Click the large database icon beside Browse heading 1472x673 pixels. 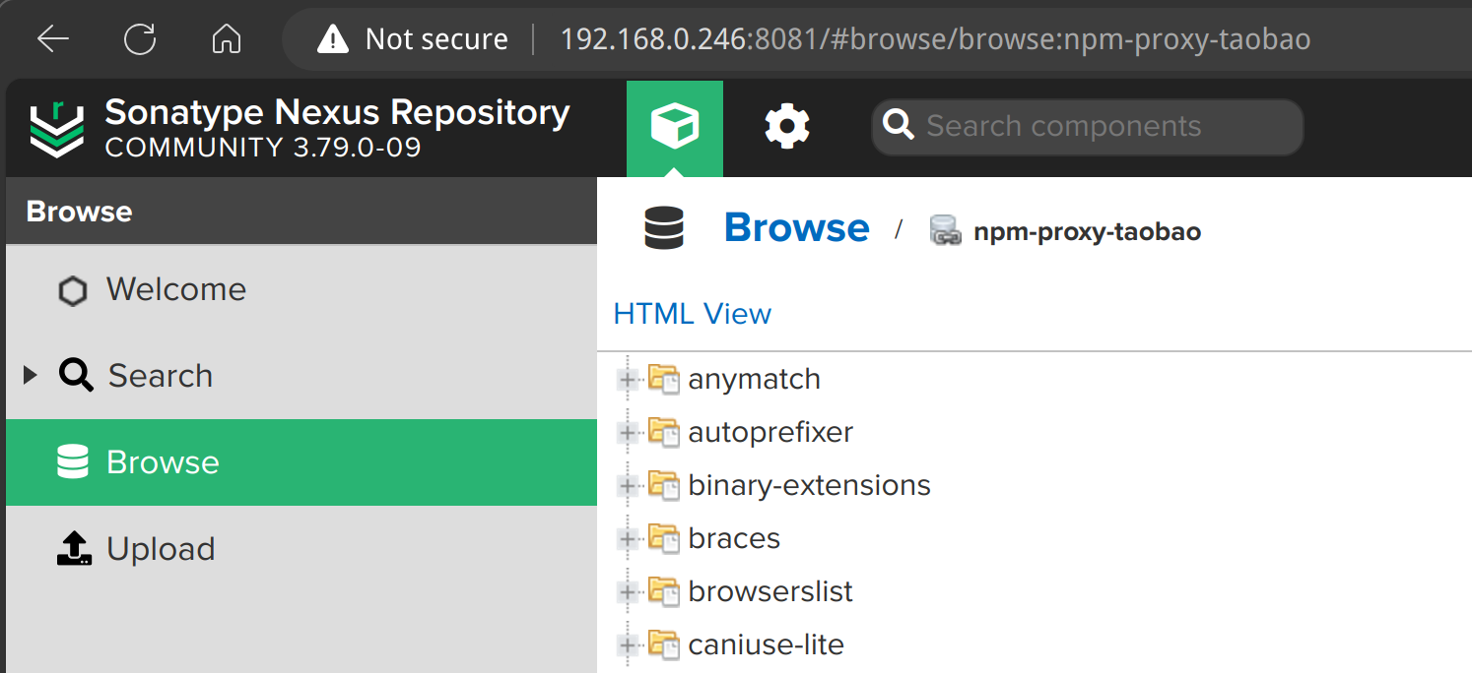point(664,228)
